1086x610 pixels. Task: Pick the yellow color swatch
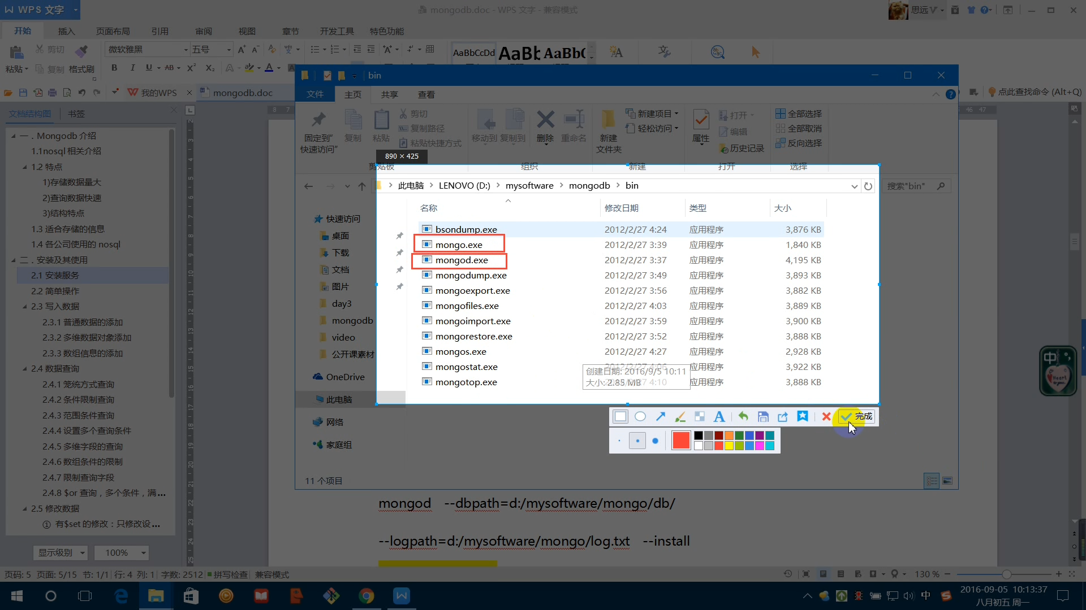(x=729, y=446)
